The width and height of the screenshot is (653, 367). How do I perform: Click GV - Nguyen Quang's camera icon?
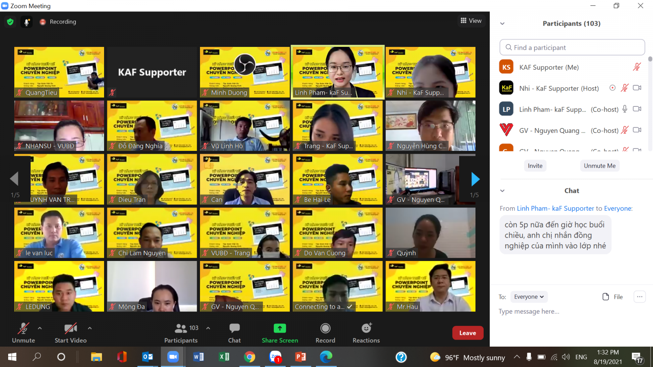click(637, 130)
